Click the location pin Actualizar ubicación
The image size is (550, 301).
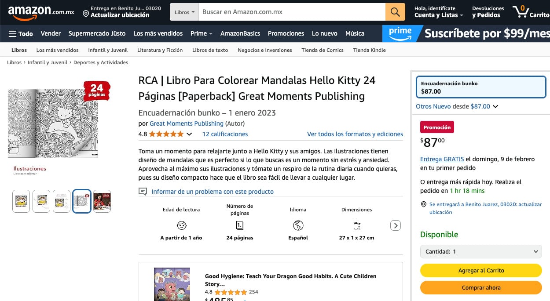coord(116,12)
